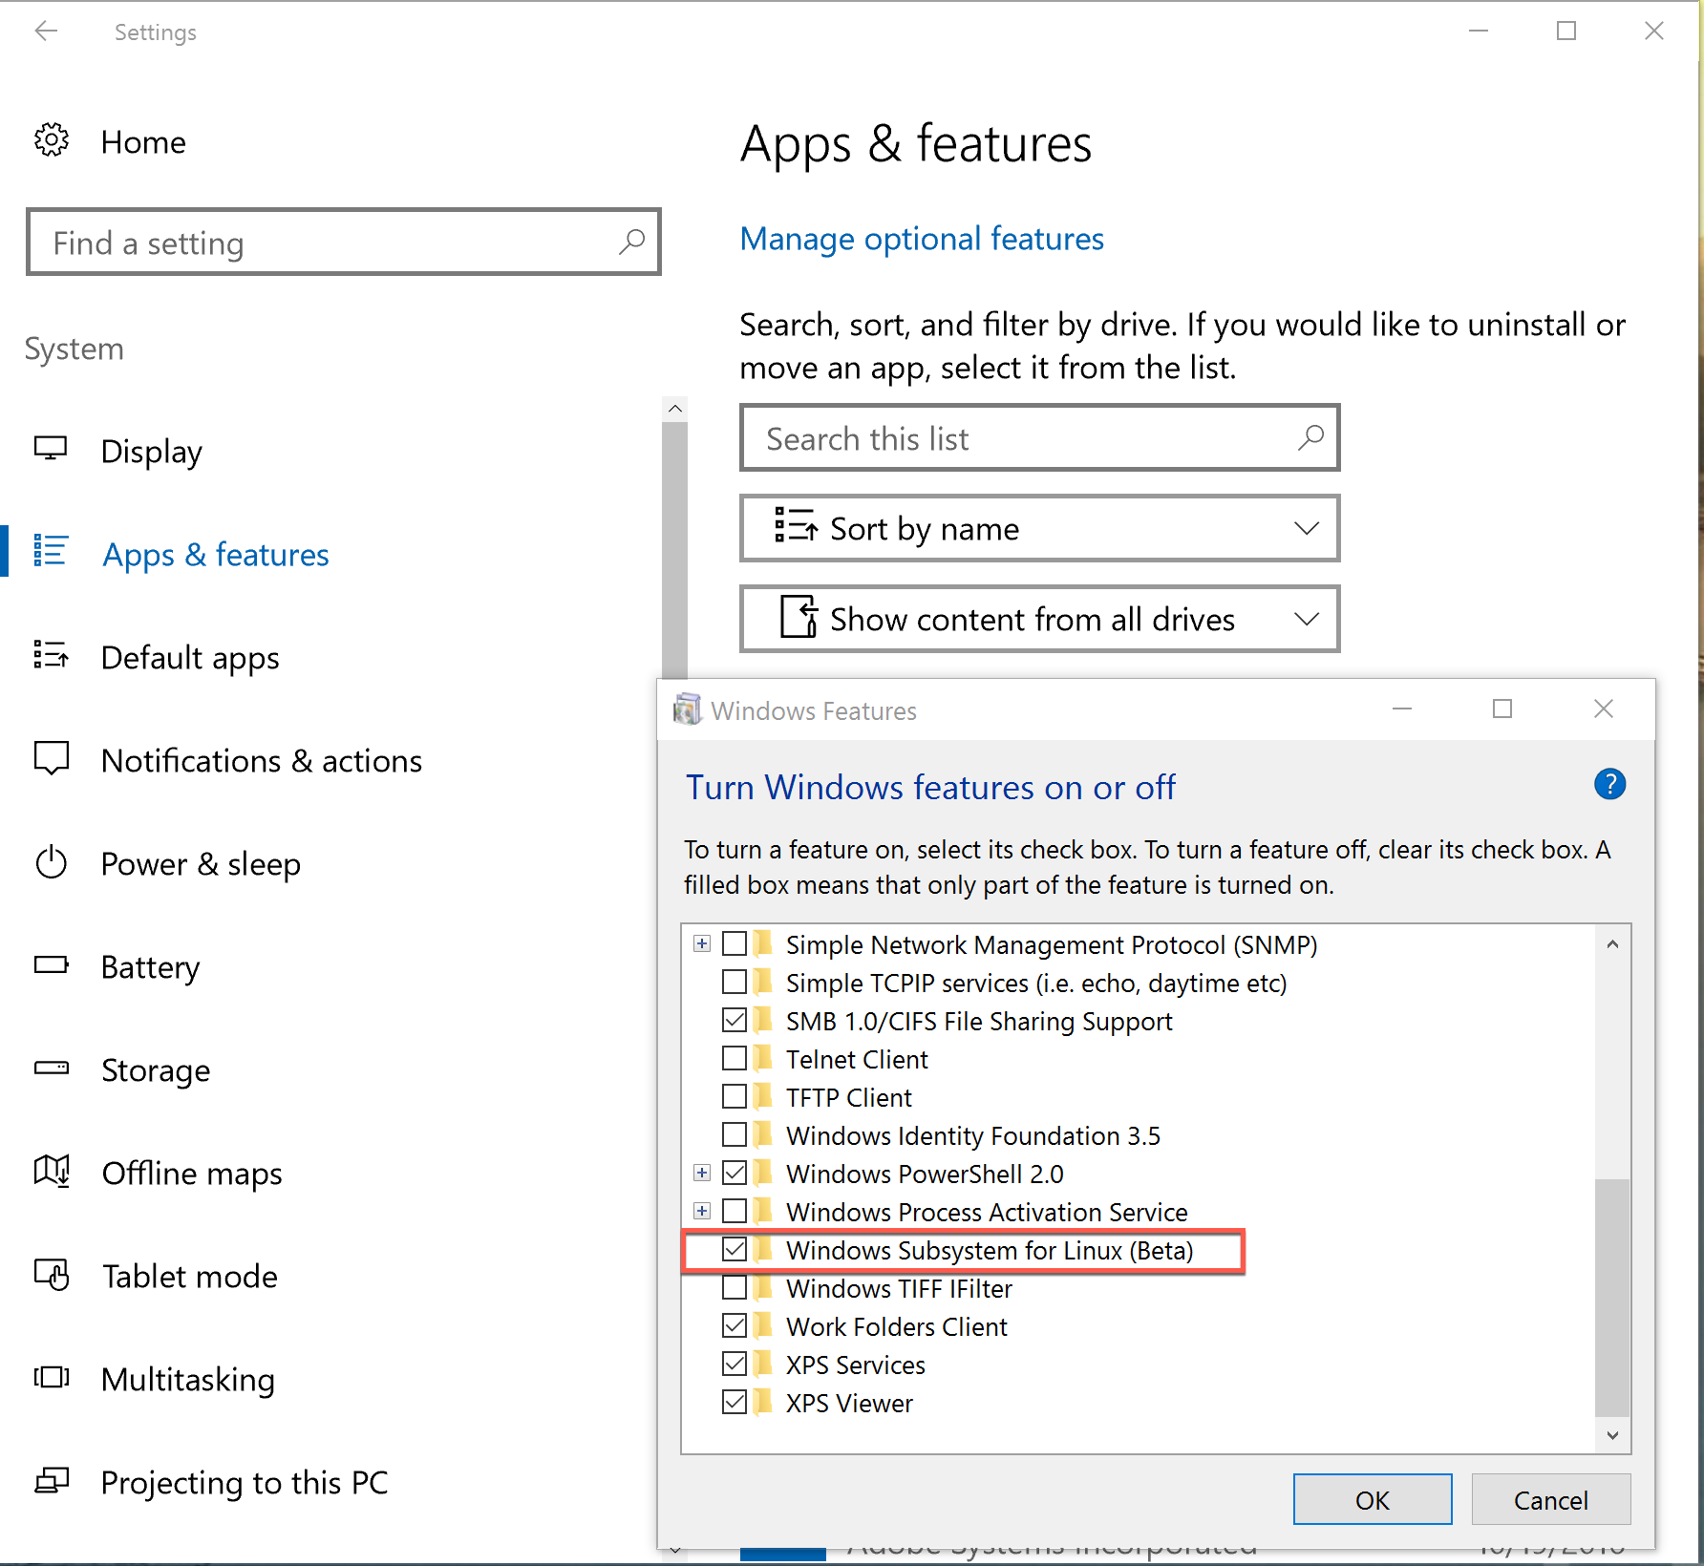Image resolution: width=1704 pixels, height=1566 pixels.
Task: Go to Settings Home
Action: (x=143, y=141)
